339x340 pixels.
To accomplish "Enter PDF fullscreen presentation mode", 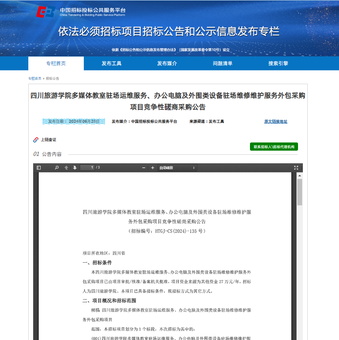I will (296, 168).
